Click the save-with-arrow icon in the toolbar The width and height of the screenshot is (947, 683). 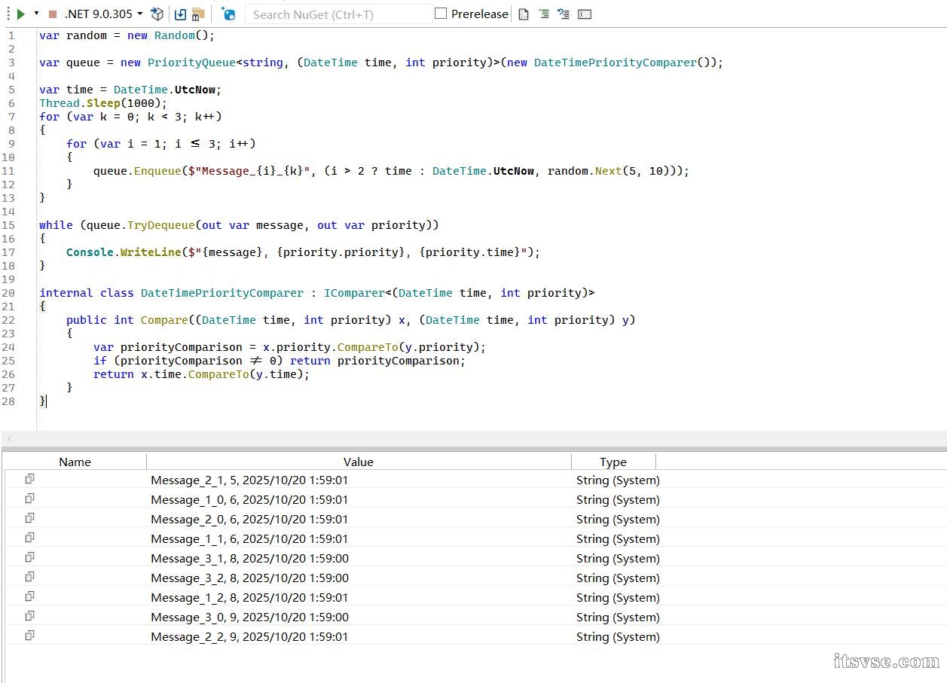tap(180, 14)
